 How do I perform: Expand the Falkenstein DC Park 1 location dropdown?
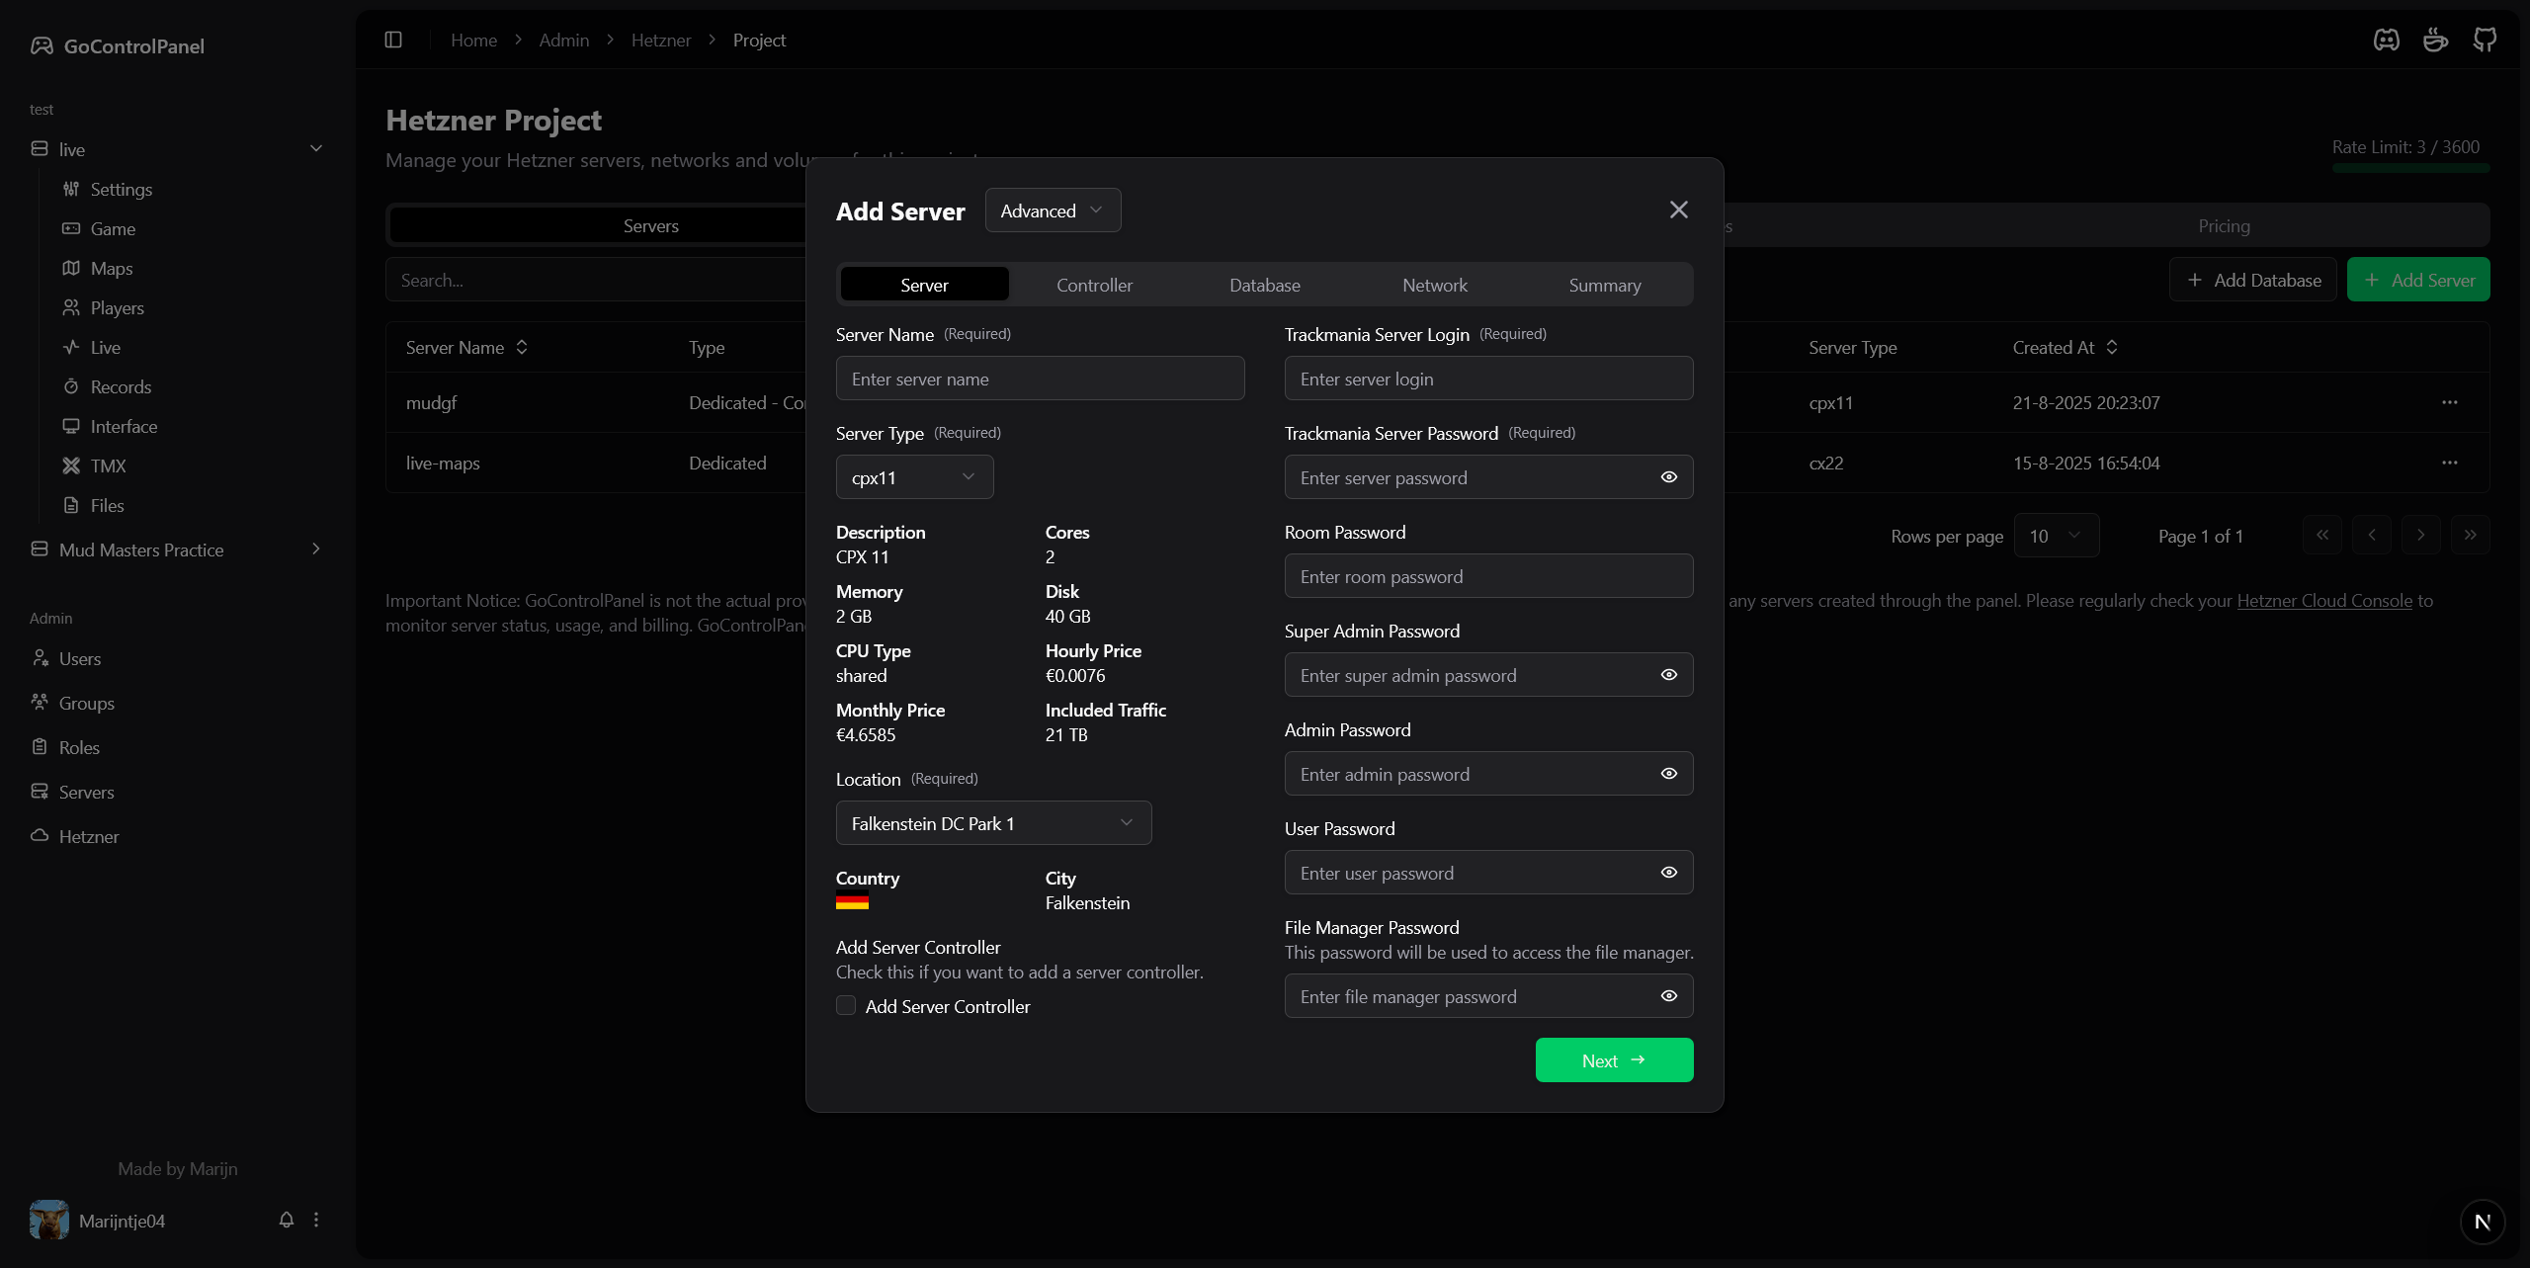pyautogui.click(x=992, y=823)
